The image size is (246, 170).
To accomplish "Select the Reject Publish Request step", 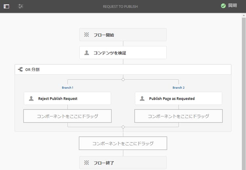I will [x=67, y=98].
